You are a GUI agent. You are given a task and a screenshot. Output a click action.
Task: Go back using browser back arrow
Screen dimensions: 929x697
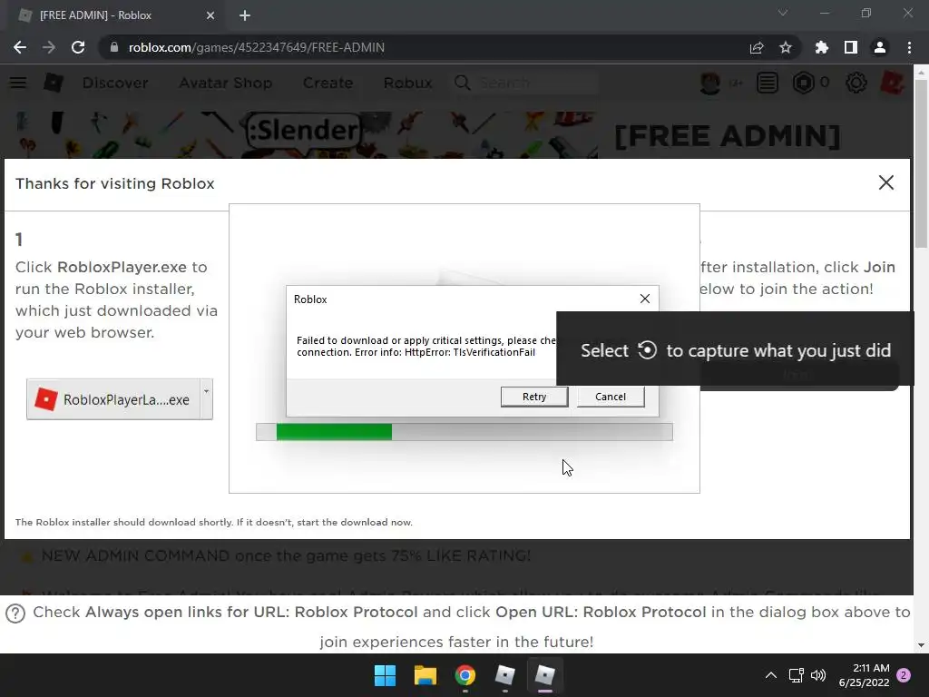coord(20,47)
